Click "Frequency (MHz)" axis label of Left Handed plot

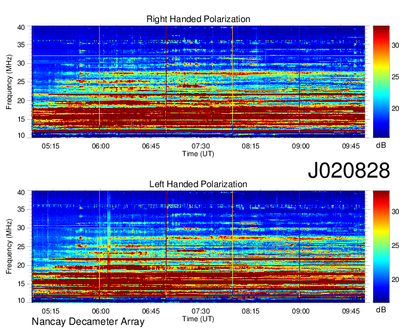(x=9, y=247)
